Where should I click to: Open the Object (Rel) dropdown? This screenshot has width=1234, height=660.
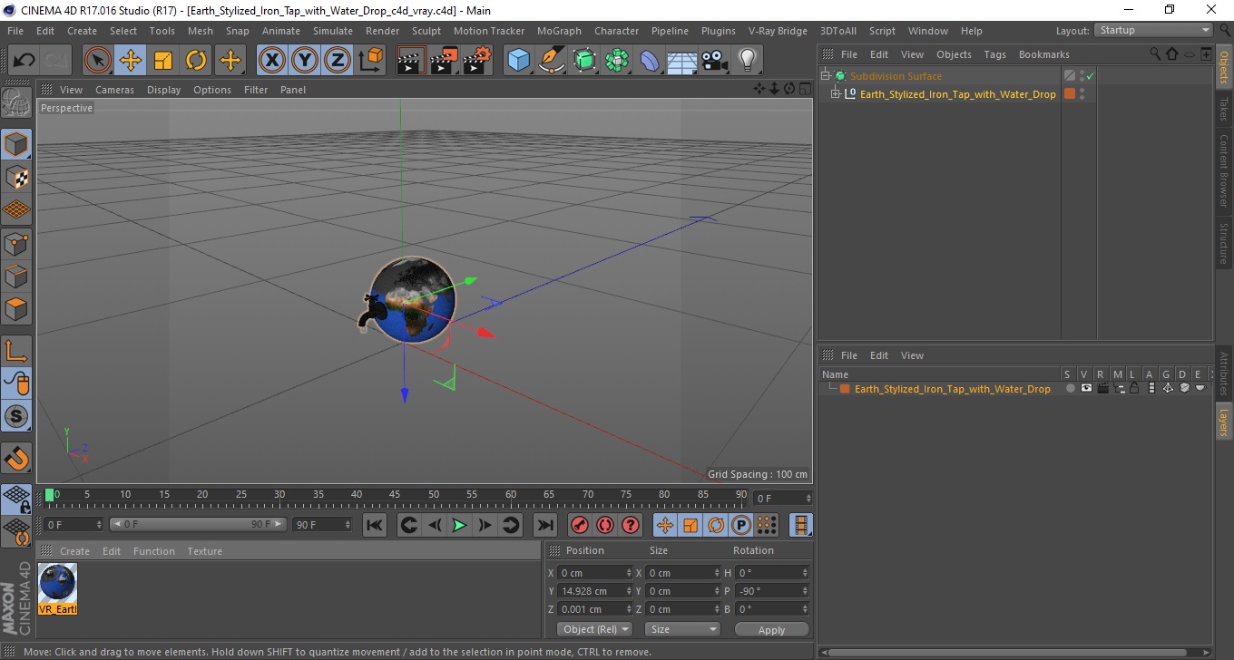pos(595,629)
